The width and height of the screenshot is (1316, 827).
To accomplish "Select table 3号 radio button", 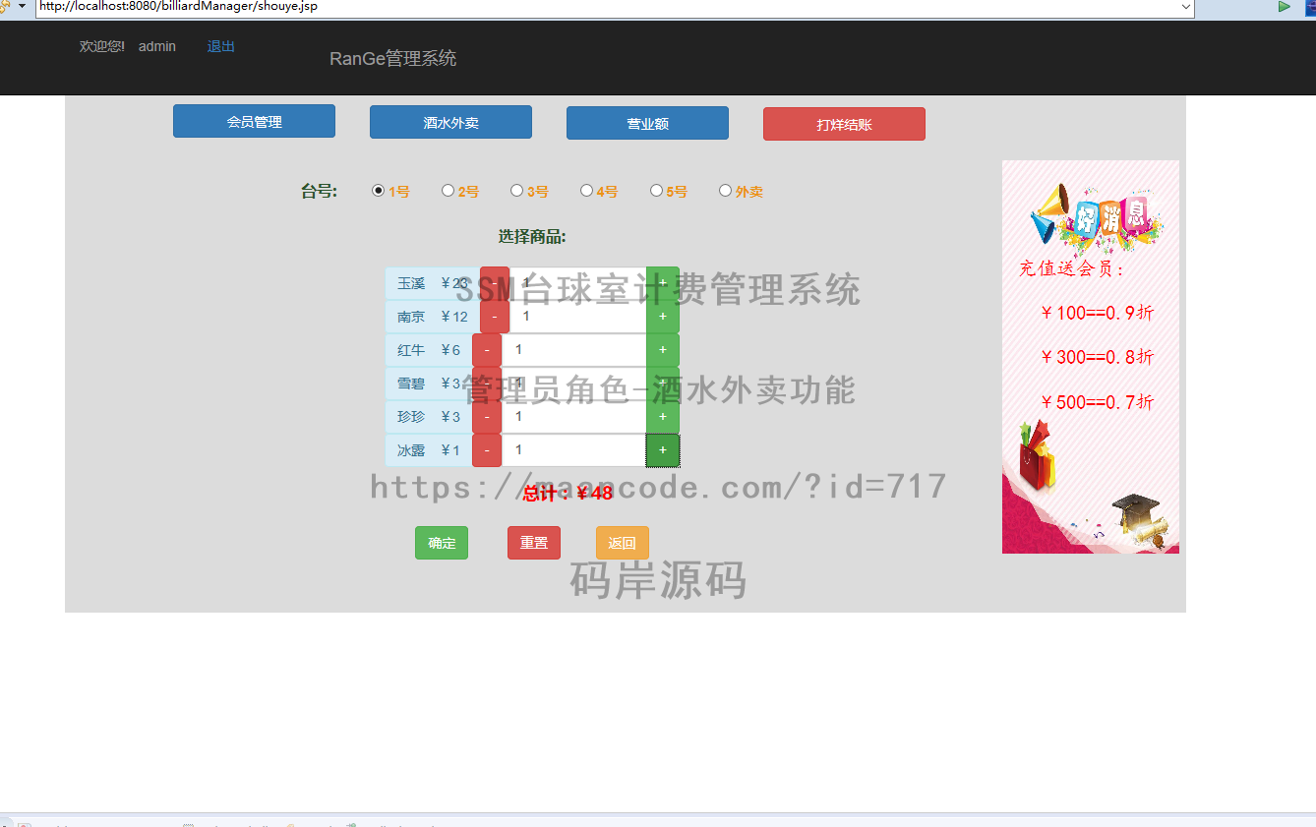I will (x=516, y=191).
